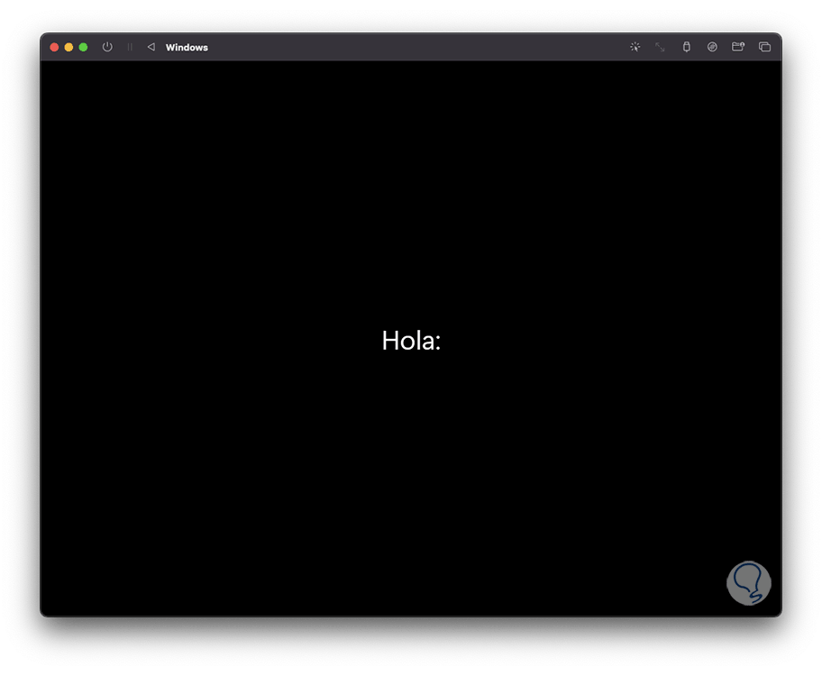The height and width of the screenshot is (676, 822).
Task: Click the restart triangle icon beside Windows
Action: coord(151,47)
